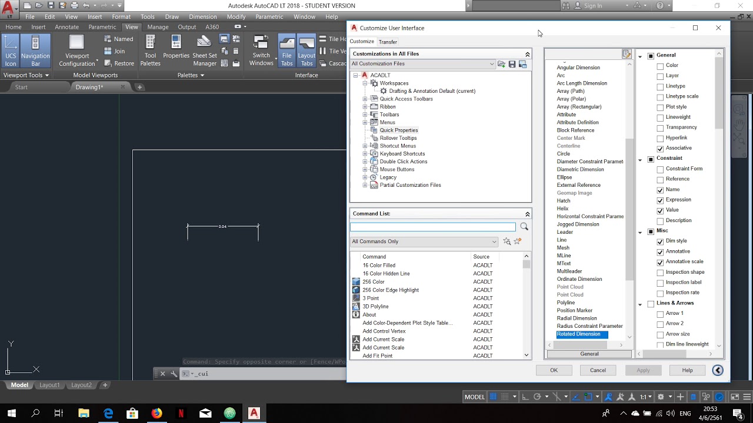This screenshot has height=423, width=753.
Task: Click the UCS Icon button in ribbon
Action: point(11,51)
